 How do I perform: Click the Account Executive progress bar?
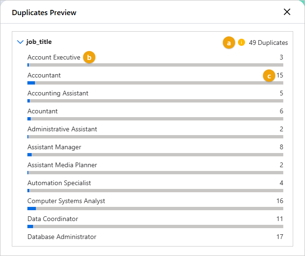(155, 65)
